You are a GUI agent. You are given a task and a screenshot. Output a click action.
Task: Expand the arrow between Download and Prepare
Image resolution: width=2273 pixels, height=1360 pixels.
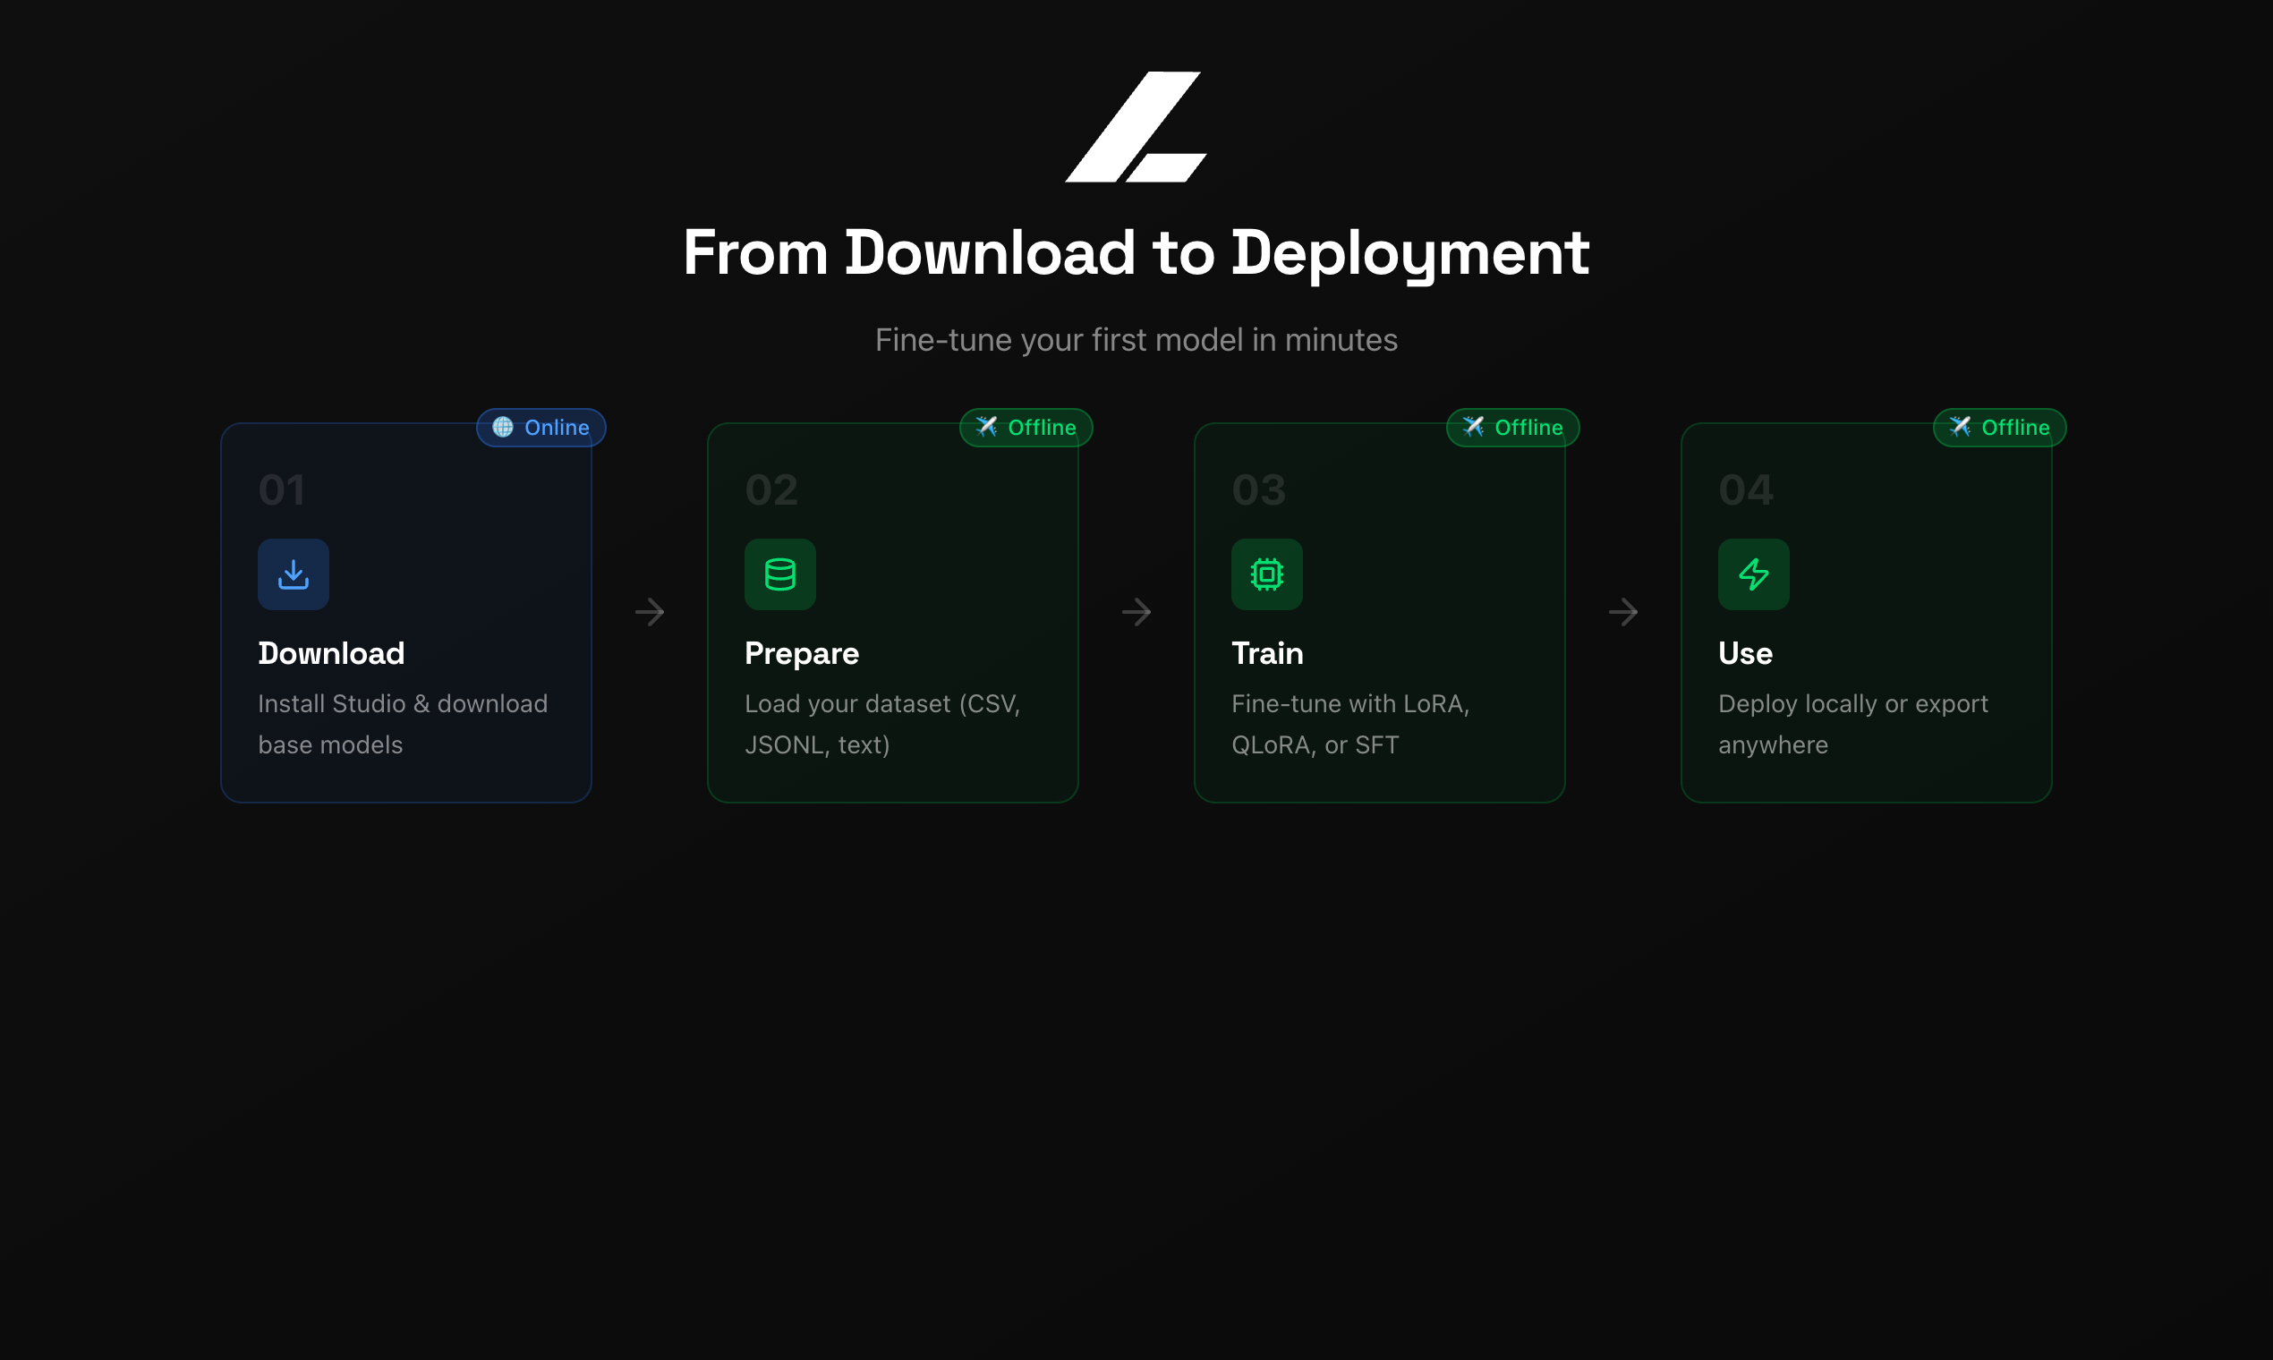(650, 612)
